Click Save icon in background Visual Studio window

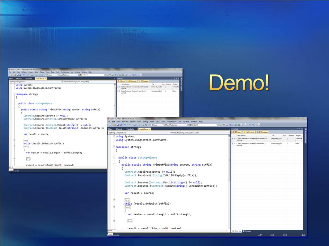[x=18, y=75]
